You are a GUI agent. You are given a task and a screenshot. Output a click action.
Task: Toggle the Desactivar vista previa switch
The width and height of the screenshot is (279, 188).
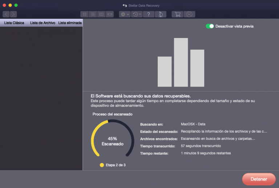click(210, 26)
